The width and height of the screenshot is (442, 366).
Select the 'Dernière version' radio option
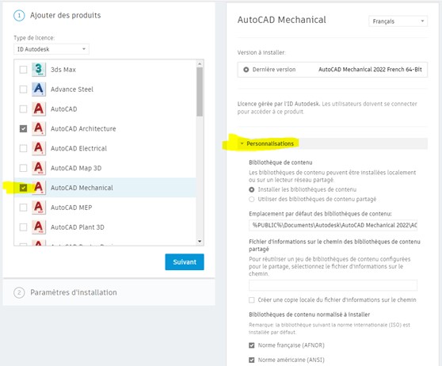click(246, 70)
